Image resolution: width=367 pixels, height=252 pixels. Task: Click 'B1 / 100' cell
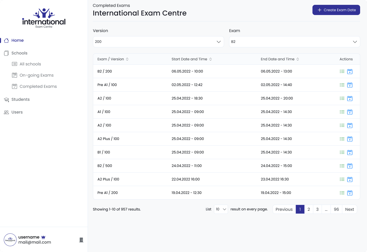[x=104, y=152]
